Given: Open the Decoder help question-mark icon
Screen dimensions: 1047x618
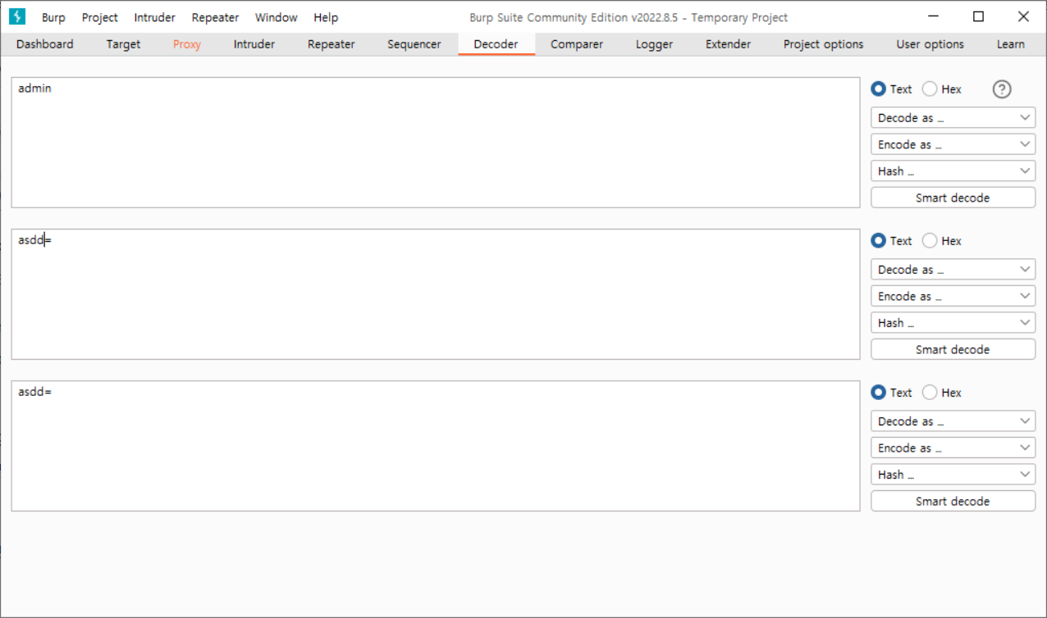Looking at the screenshot, I should pyautogui.click(x=1002, y=89).
